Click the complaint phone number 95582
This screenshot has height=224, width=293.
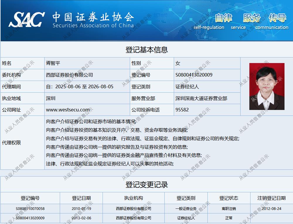[182, 110]
